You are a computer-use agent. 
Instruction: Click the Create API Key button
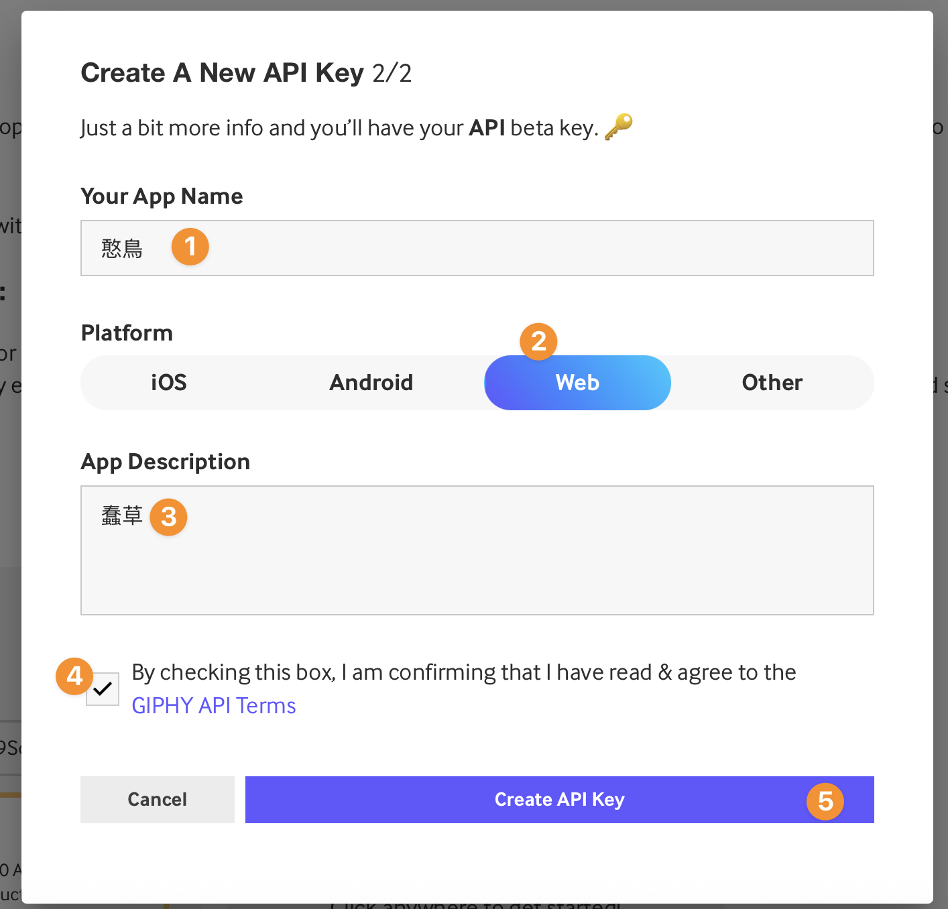click(x=560, y=800)
